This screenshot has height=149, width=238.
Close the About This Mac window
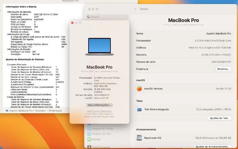coord(72,23)
